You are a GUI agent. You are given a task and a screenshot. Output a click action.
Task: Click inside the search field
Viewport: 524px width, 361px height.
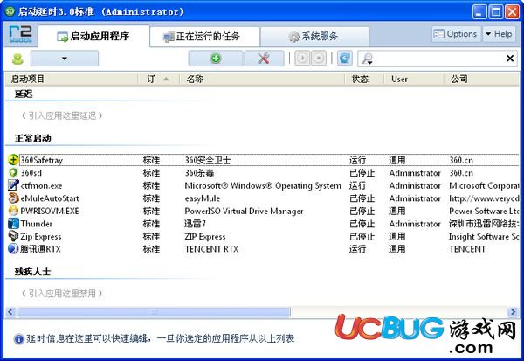(438, 59)
